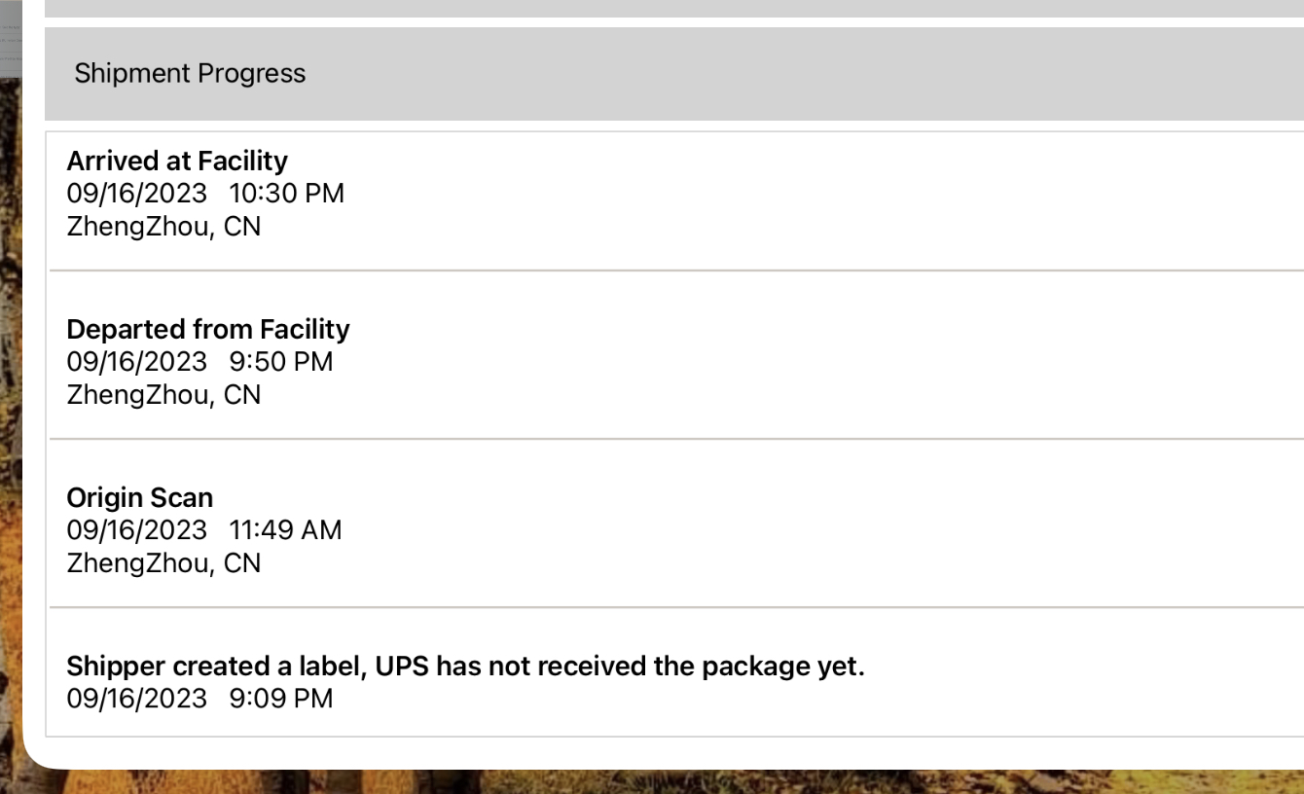Click the gray bar above Shipment Progress
Image resolution: width=1304 pixels, height=794 pixels.
671,8
